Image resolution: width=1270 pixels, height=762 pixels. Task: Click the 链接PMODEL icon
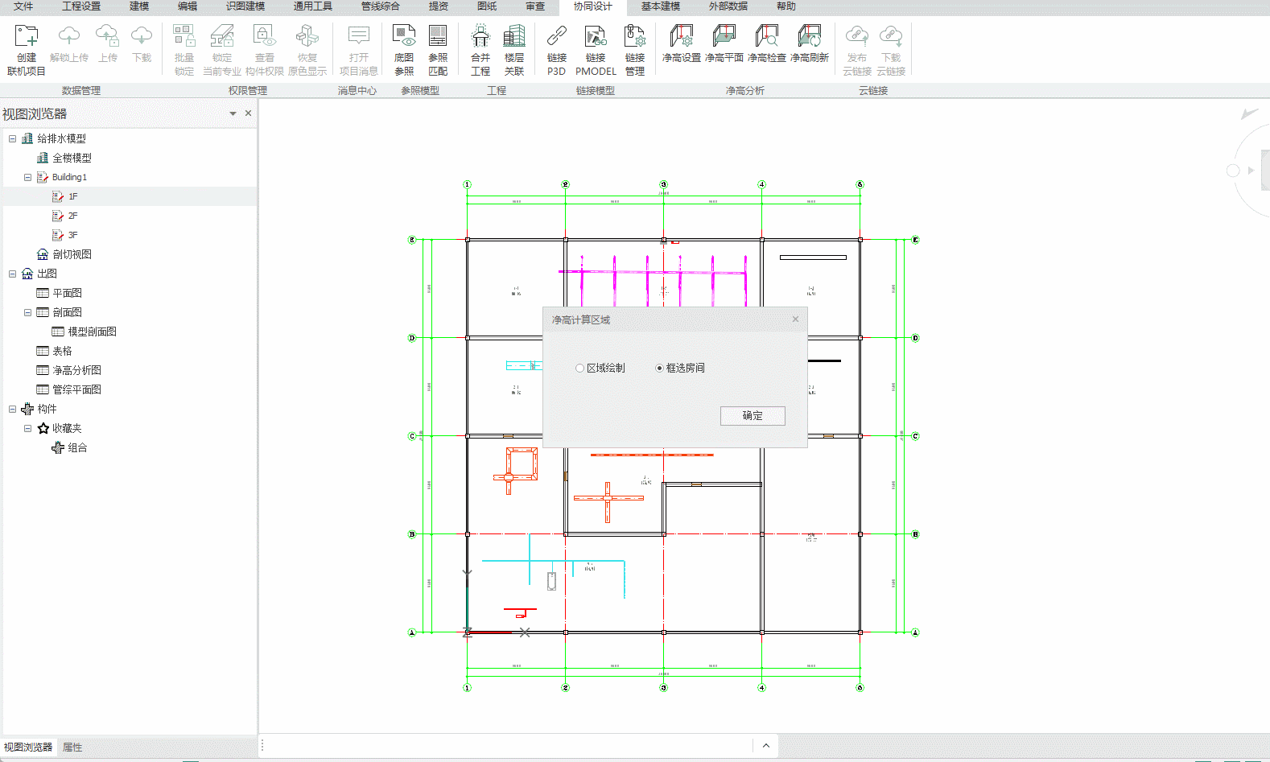(x=596, y=36)
